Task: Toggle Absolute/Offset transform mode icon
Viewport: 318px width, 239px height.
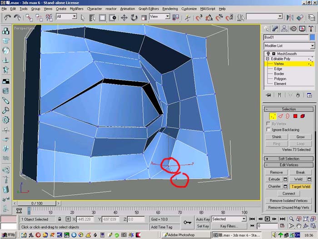Action: (68, 219)
